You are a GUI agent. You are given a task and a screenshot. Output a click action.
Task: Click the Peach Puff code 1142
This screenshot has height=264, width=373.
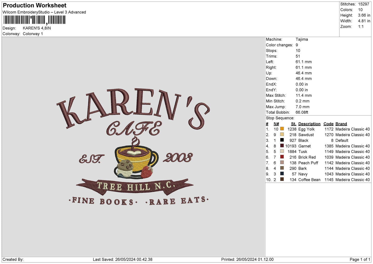pyautogui.click(x=329, y=163)
